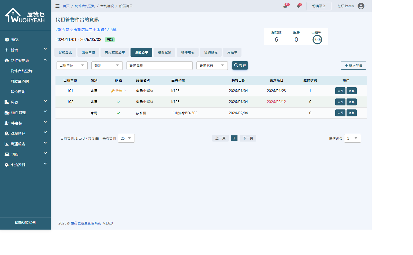The height and width of the screenshot is (255, 413).
Task: Open the hamburger menu in top bar
Action: coord(57,6)
